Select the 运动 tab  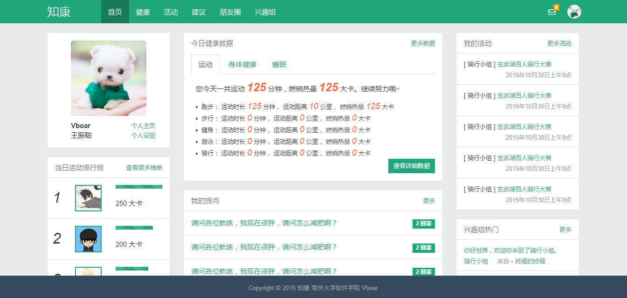(206, 65)
